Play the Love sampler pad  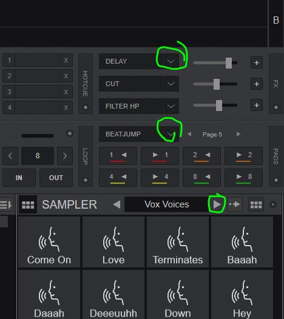point(113,242)
